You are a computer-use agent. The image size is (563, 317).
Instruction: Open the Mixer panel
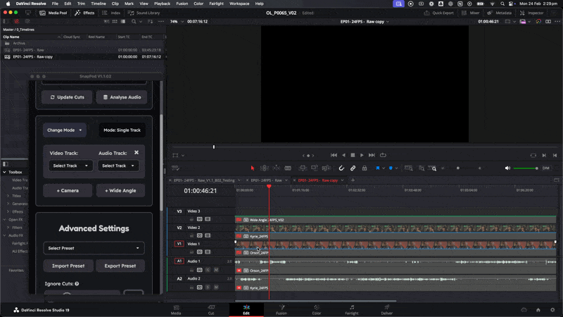(x=470, y=13)
